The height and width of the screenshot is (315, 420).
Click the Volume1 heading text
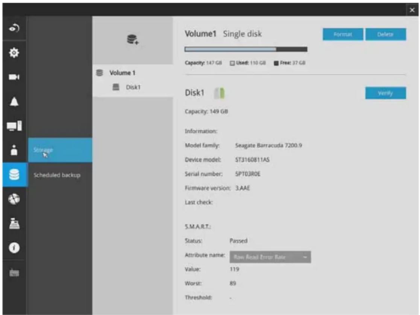tap(200, 34)
